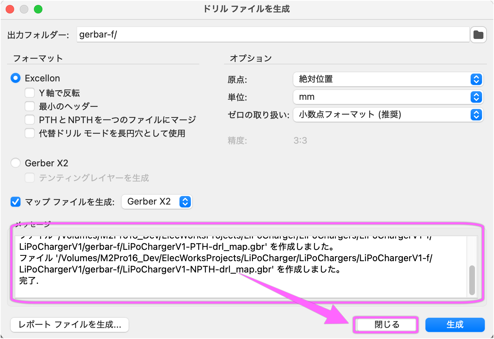Open the 単位 dropdown showing mm

coord(388,97)
